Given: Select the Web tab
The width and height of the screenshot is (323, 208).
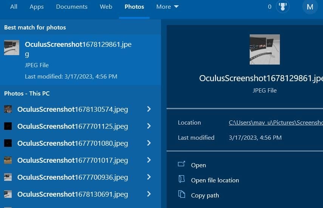Looking at the screenshot, I should (x=106, y=6).
